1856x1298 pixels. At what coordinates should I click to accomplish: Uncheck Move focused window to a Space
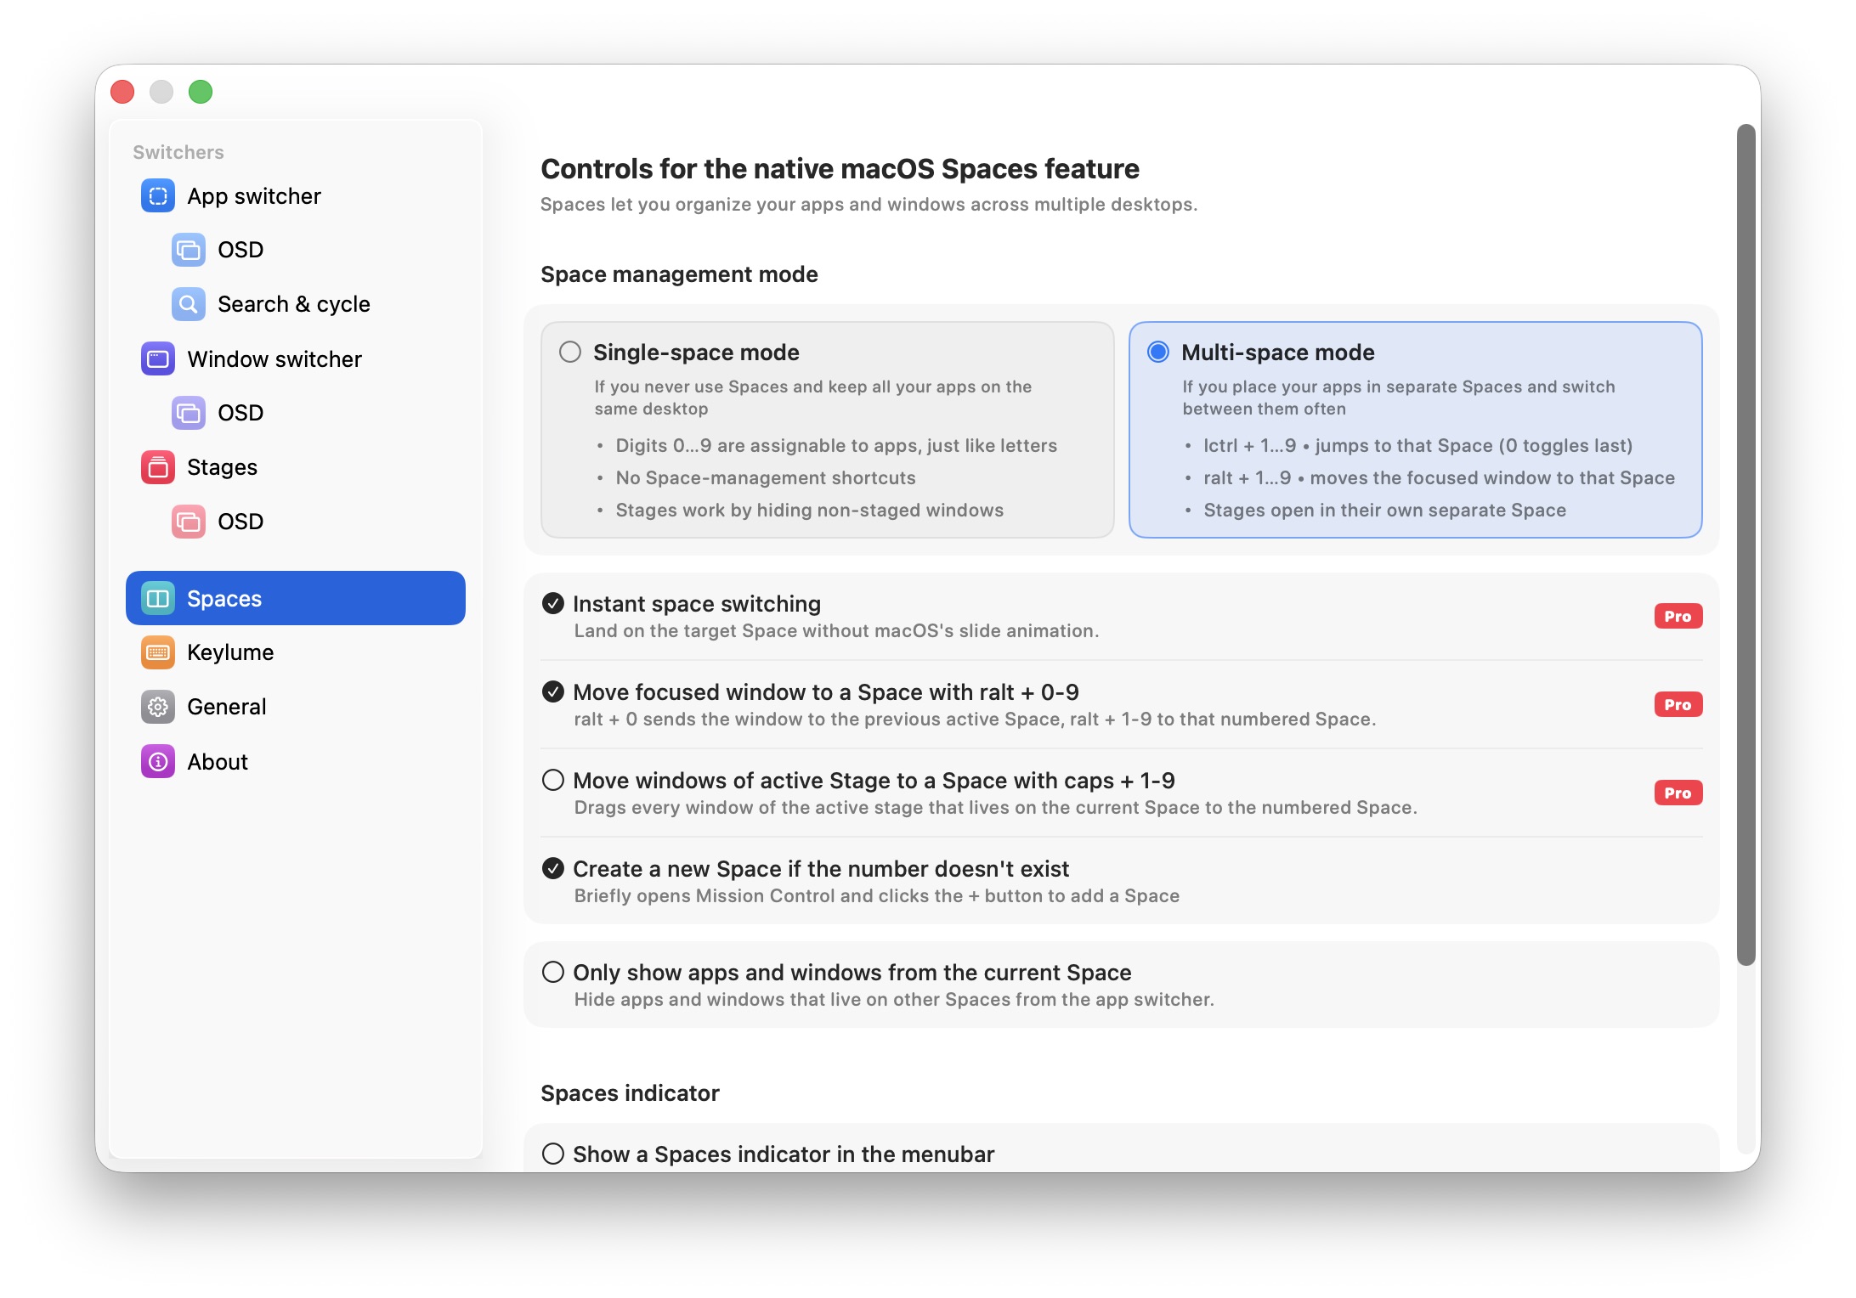[x=553, y=692]
